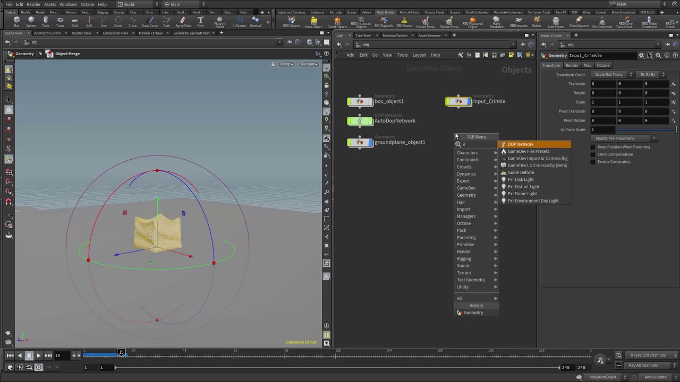
Task: Click the RBD Fractured Object tool
Action: [472, 22]
